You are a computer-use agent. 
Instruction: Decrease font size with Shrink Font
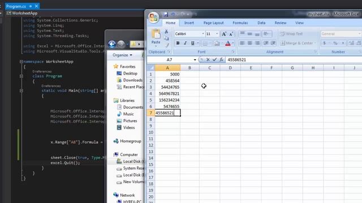click(231, 34)
